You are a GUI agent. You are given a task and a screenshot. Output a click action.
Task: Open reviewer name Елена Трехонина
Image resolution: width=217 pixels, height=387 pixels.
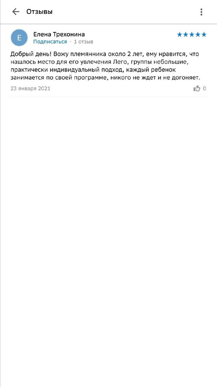[59, 34]
